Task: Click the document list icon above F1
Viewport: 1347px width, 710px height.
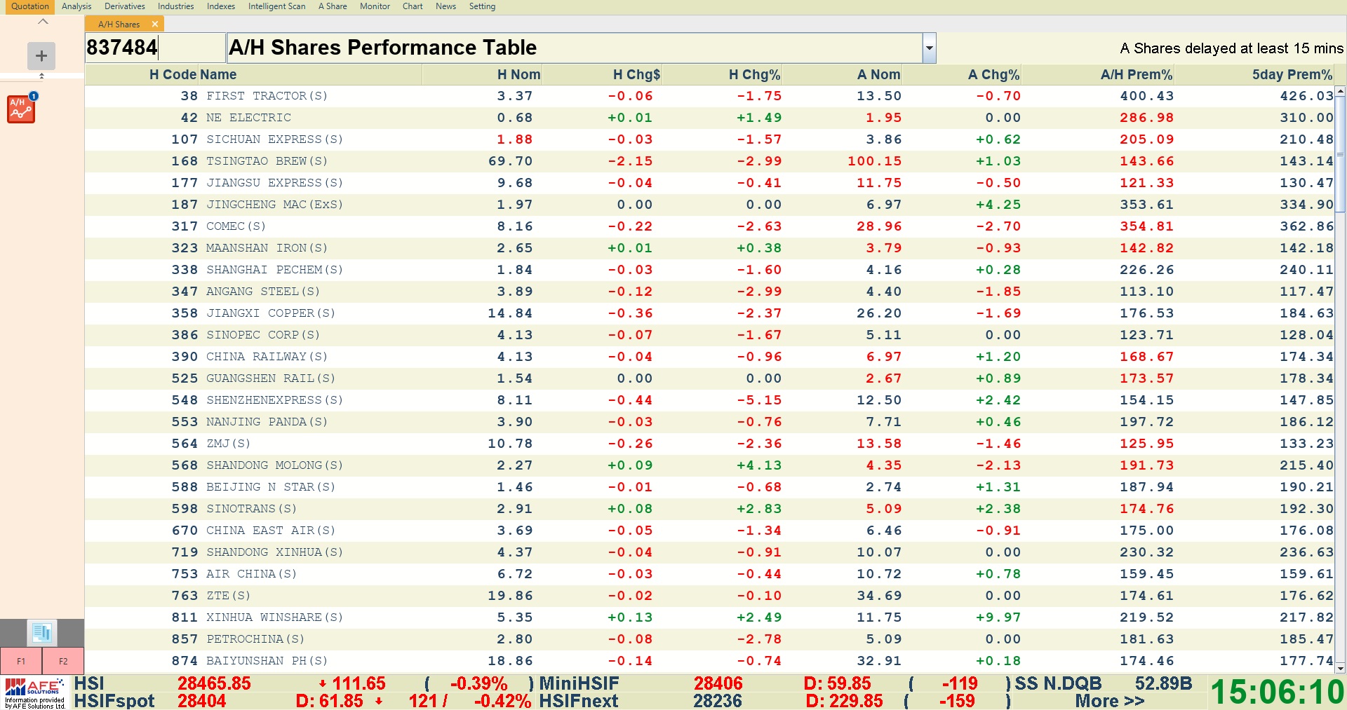Action: [41, 633]
